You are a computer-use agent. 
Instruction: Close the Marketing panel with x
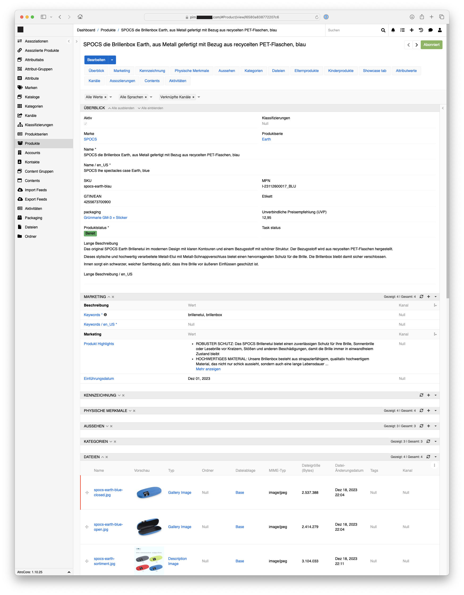click(x=113, y=297)
